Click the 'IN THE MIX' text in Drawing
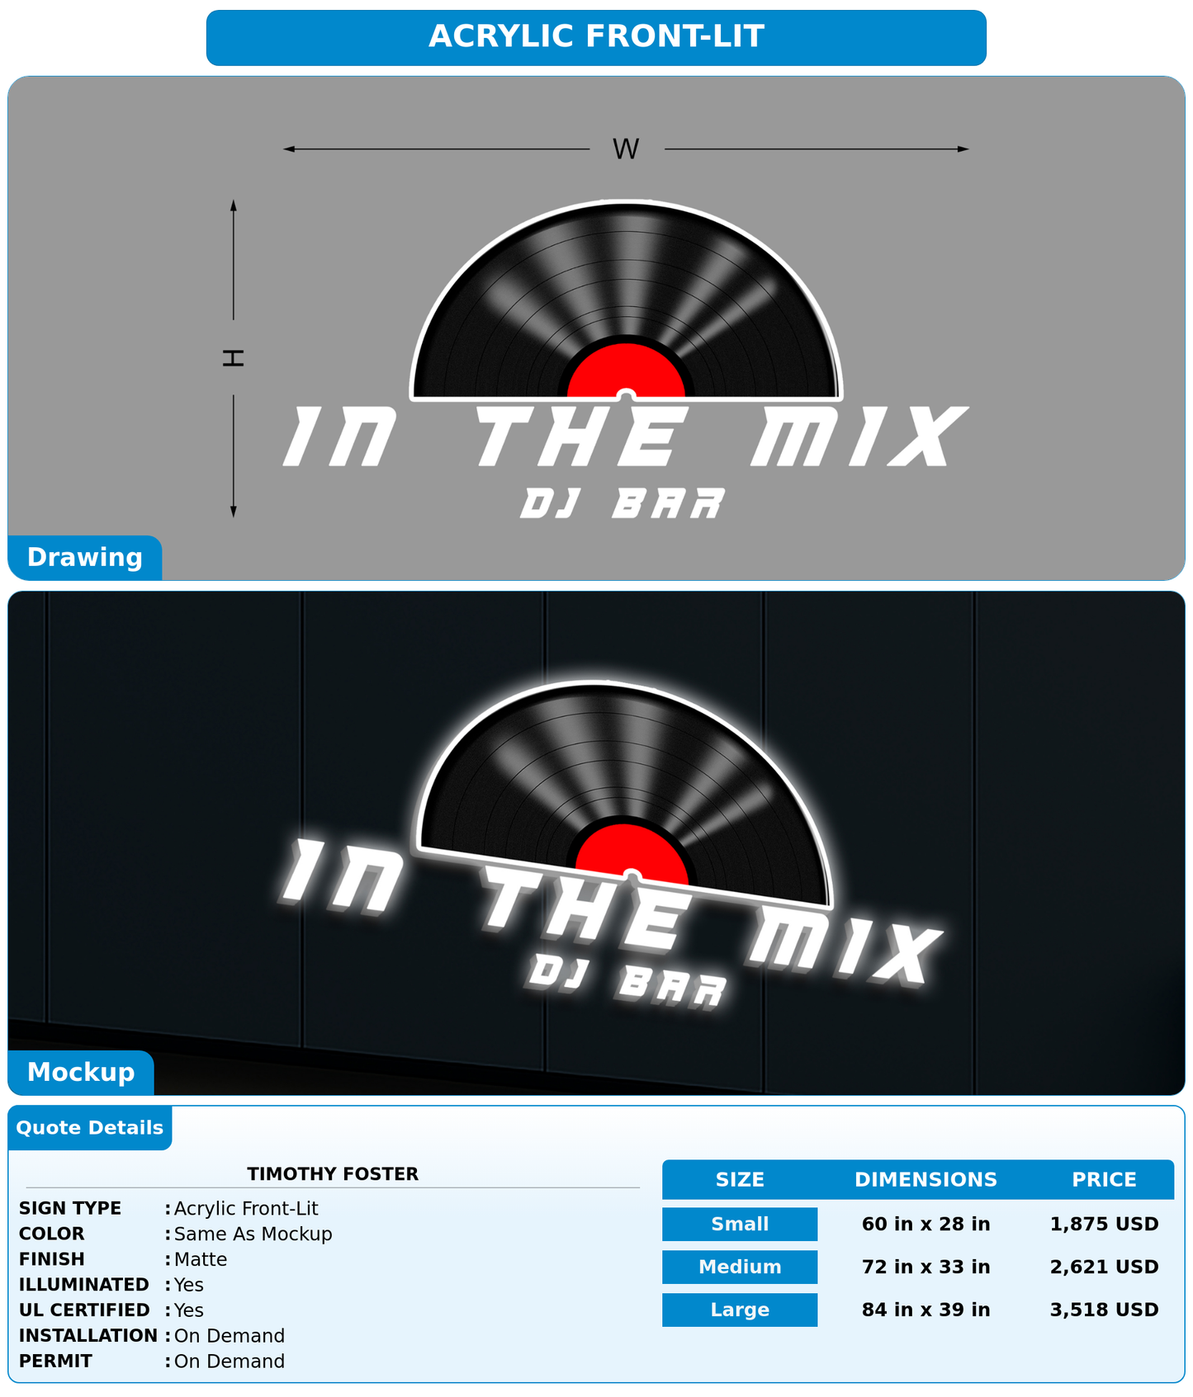 pyautogui.click(x=626, y=437)
